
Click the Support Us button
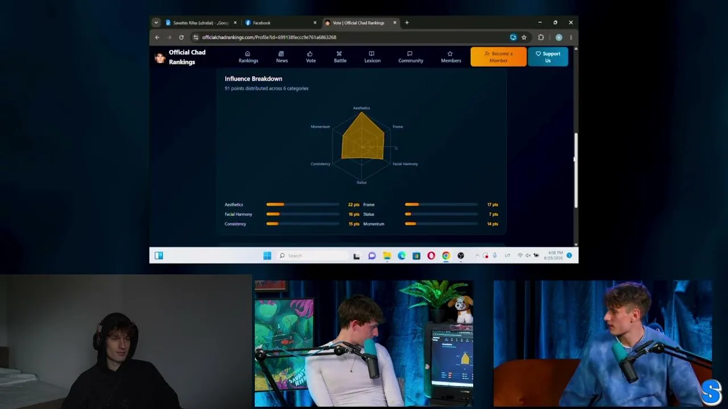(x=548, y=57)
